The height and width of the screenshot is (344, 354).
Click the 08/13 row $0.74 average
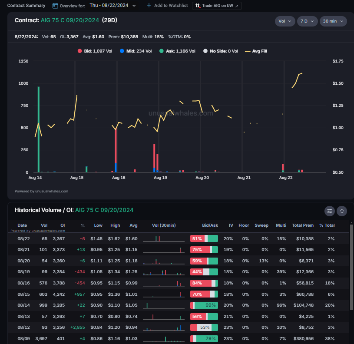pos(132,317)
